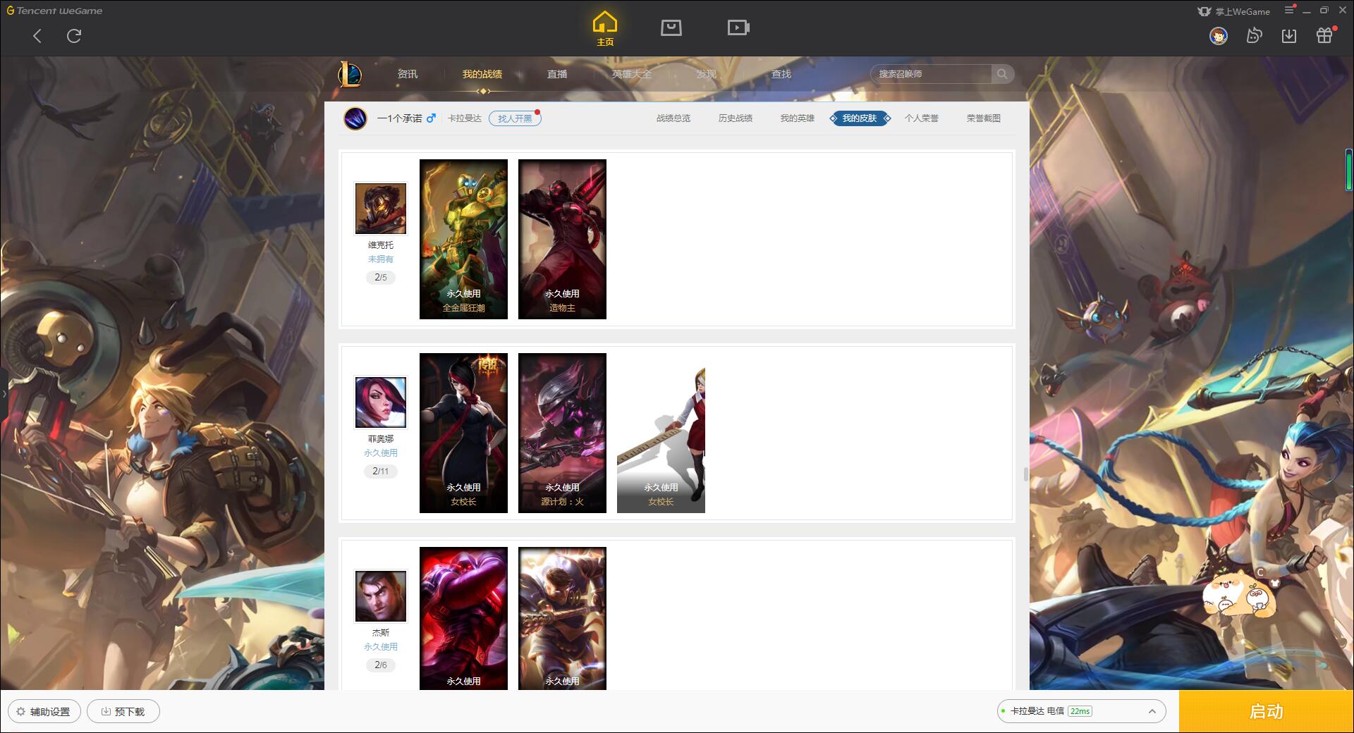Click 维克托 skin count 2/5

pos(381,278)
